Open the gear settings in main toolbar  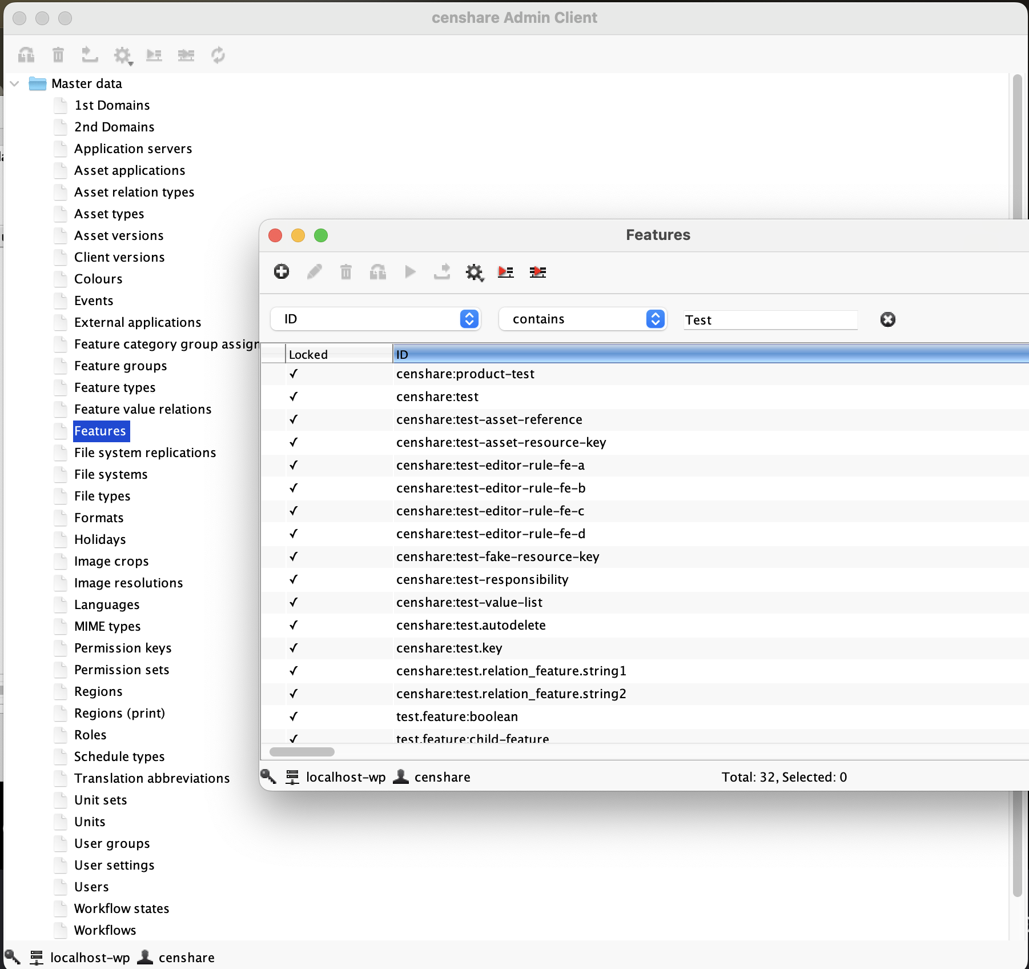tap(122, 55)
